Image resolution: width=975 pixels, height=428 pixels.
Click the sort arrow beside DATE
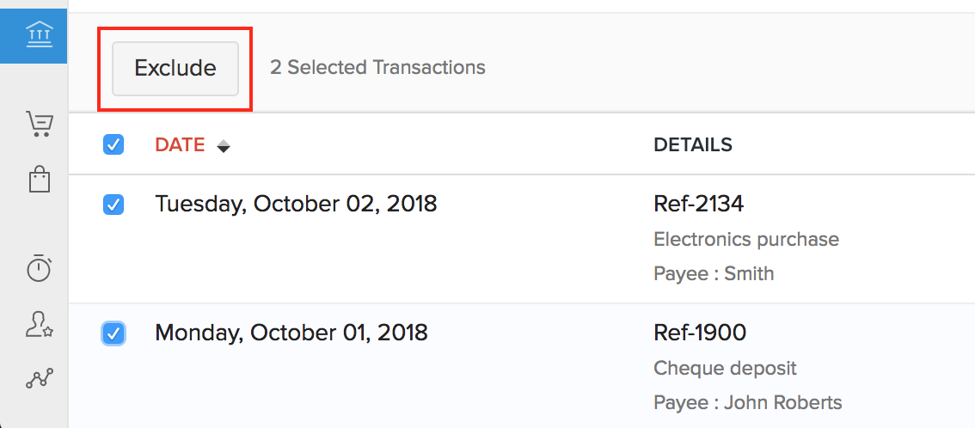[224, 146]
